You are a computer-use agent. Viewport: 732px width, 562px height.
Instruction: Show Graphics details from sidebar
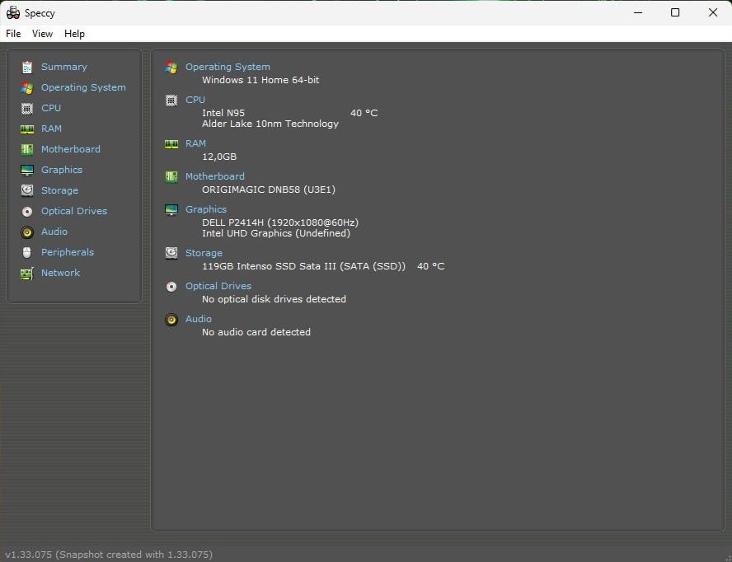point(62,170)
